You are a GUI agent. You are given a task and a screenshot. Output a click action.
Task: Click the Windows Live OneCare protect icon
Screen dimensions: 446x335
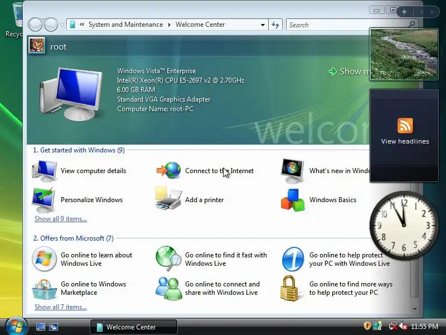pos(293,259)
